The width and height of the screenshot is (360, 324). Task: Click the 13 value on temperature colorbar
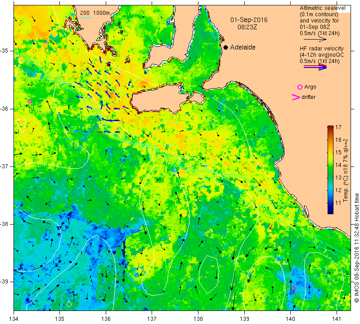tap(338, 178)
